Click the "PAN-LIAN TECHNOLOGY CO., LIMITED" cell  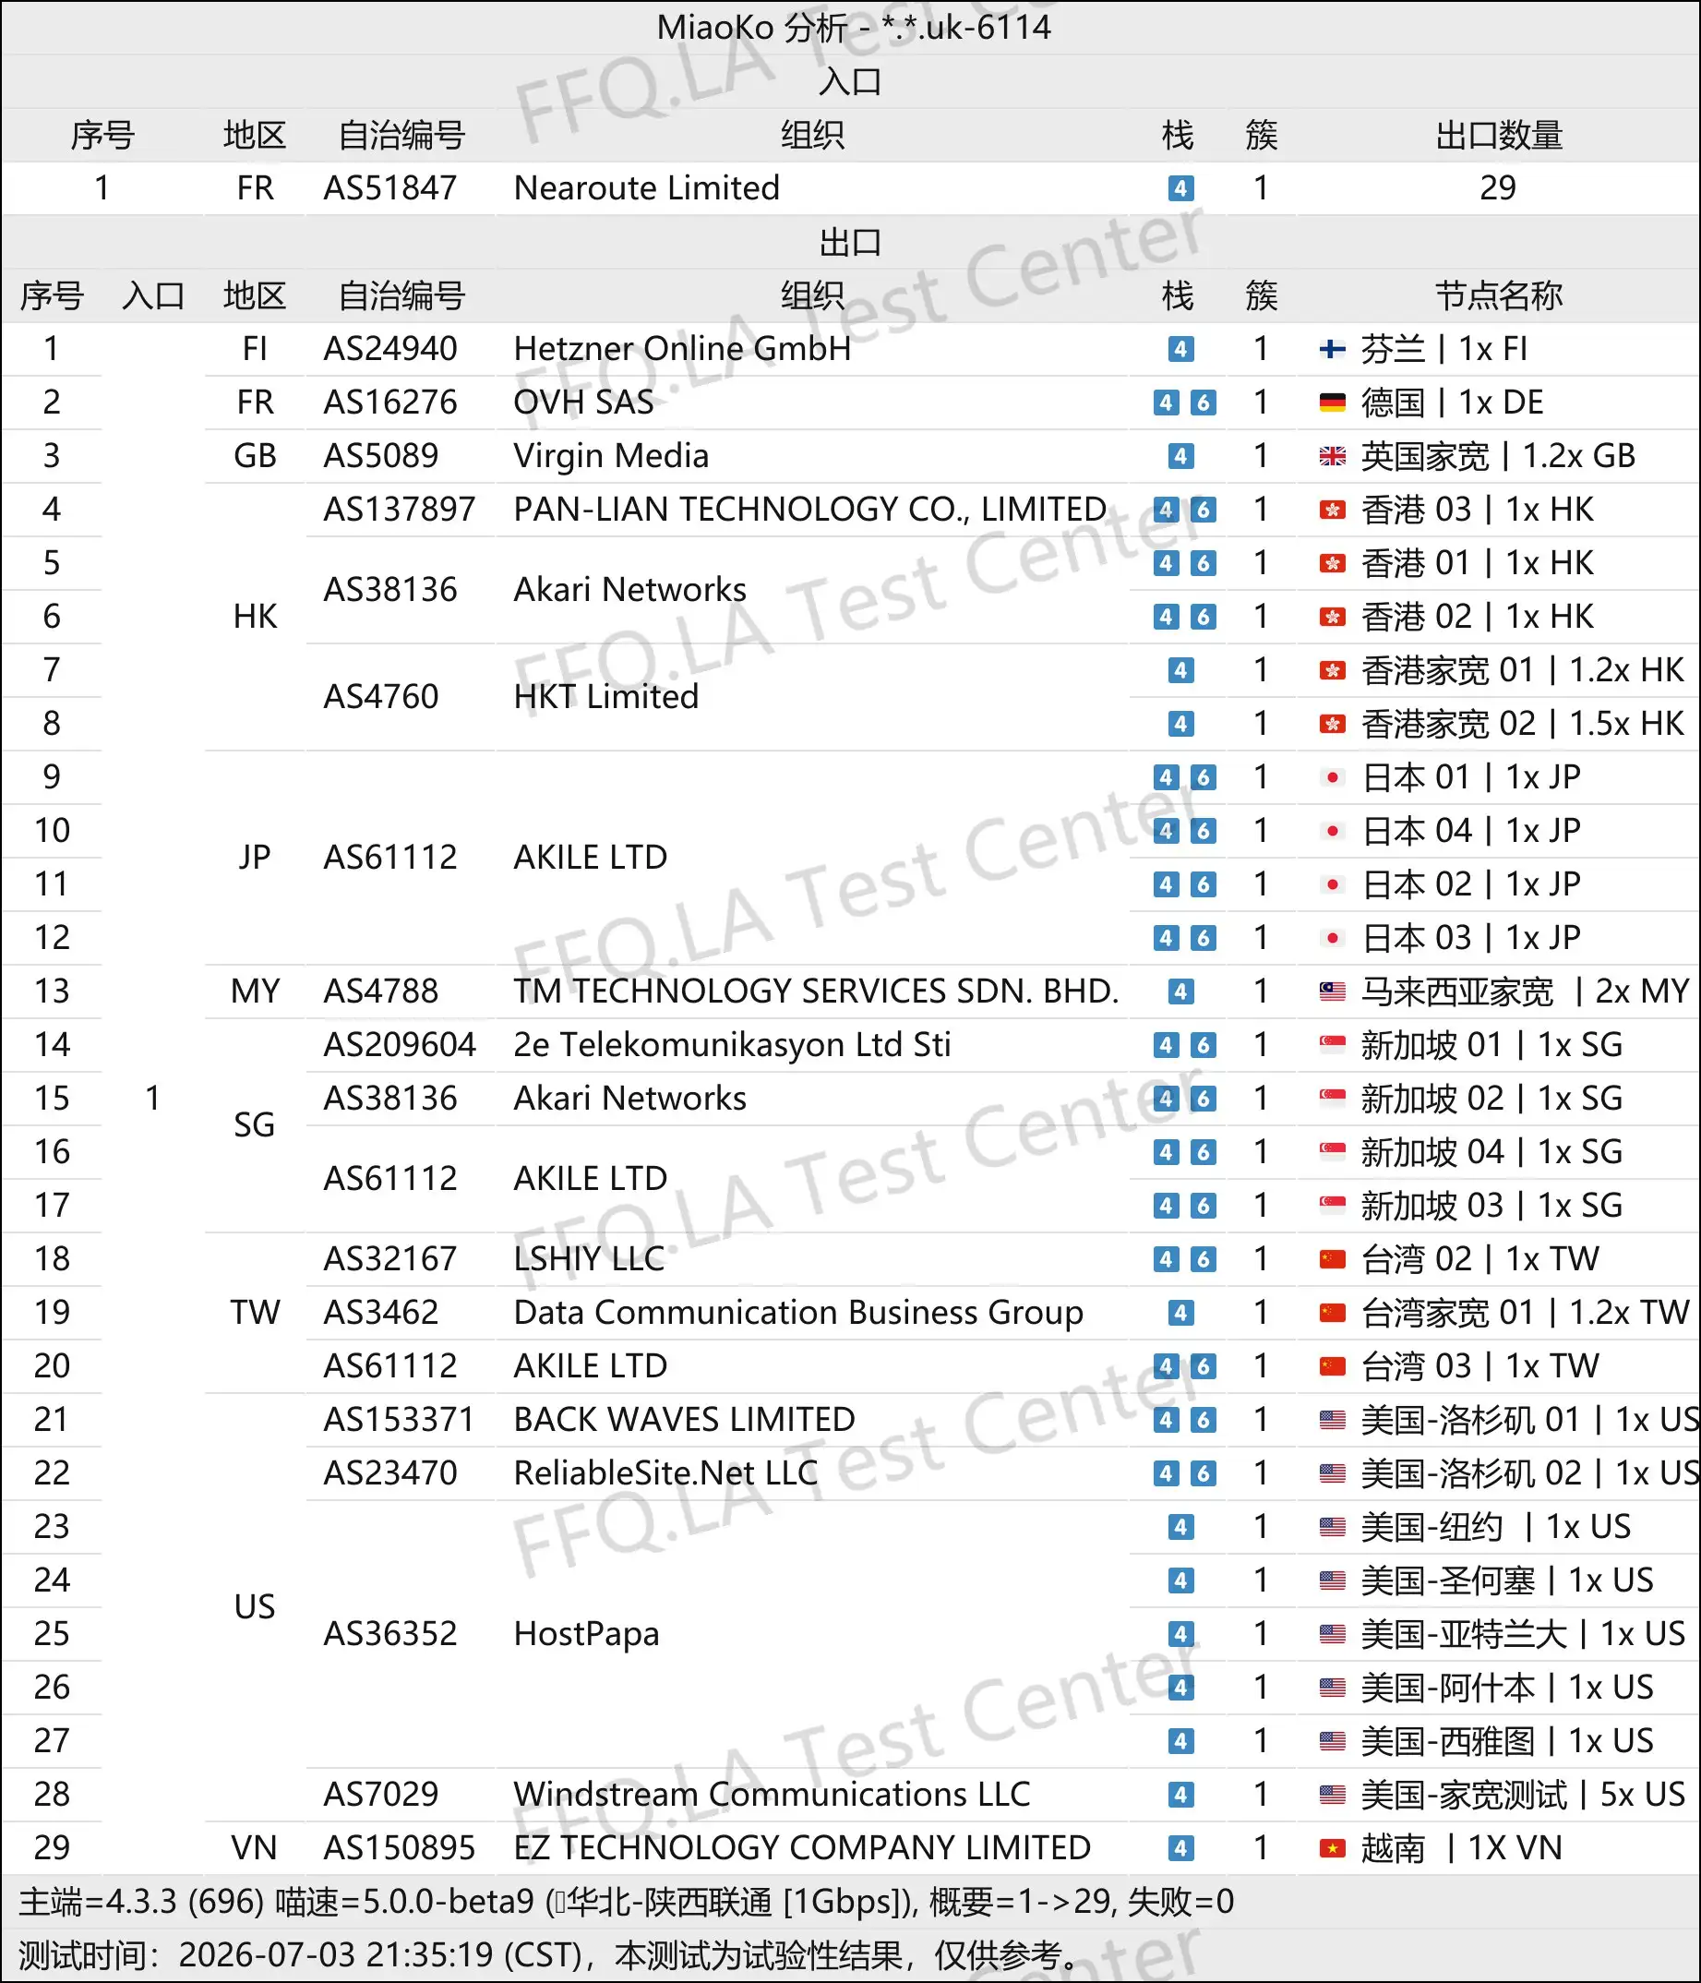(x=810, y=510)
